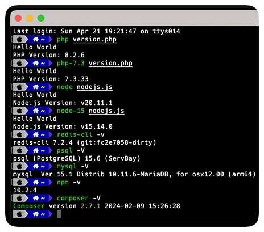Click the home icon on the 'php-7.3' prompt line
264x232 pixels.
(36, 63)
